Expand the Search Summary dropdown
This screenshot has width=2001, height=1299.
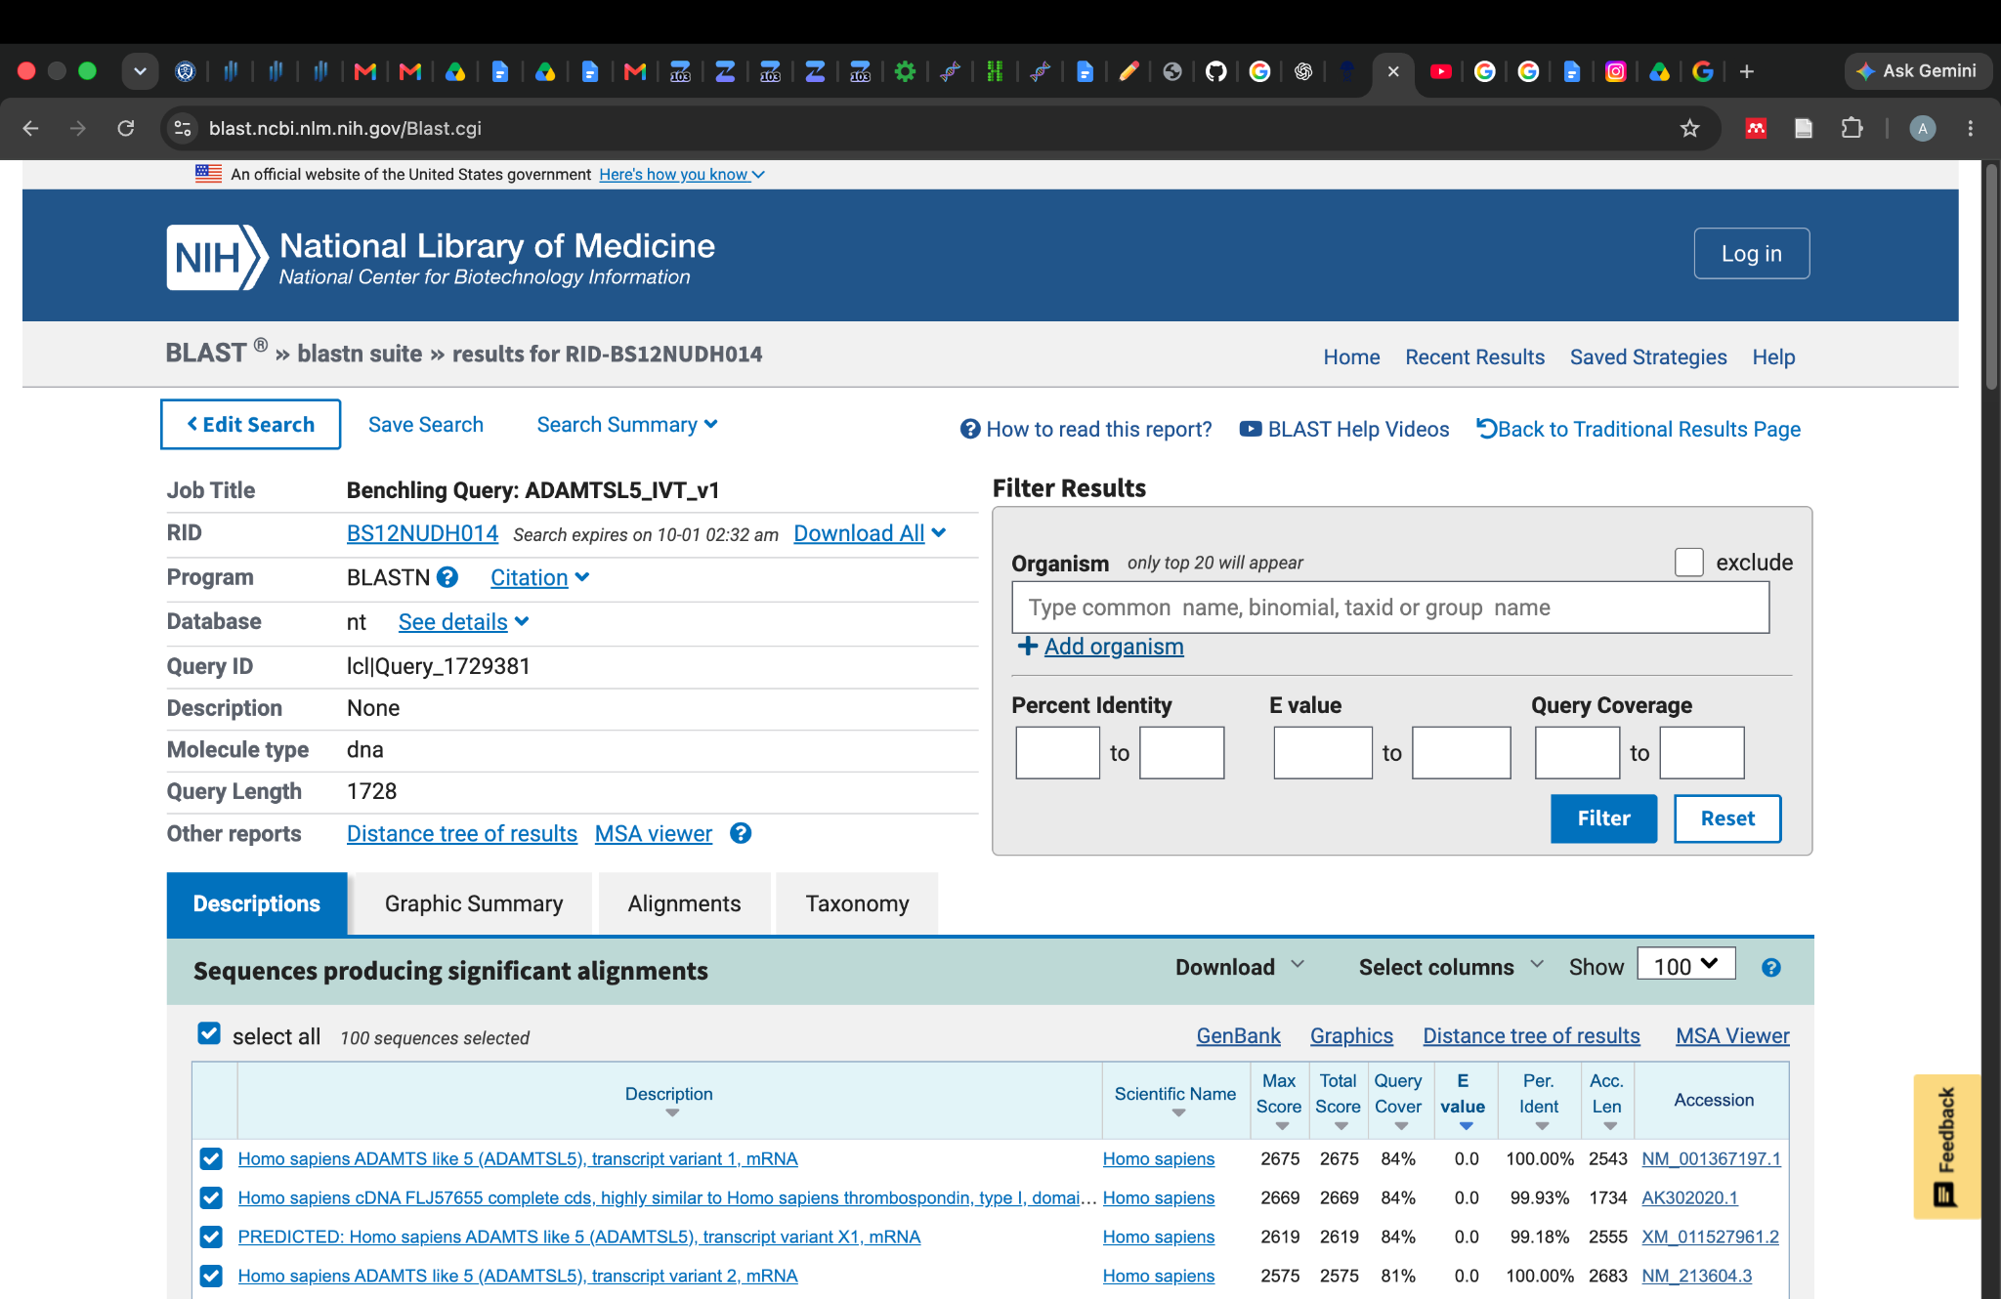click(627, 424)
